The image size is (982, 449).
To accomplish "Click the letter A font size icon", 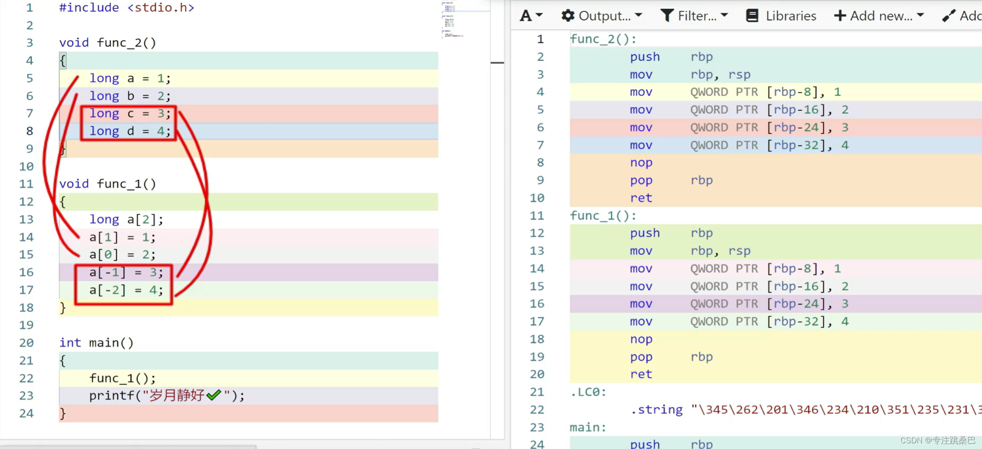I will 526,16.
